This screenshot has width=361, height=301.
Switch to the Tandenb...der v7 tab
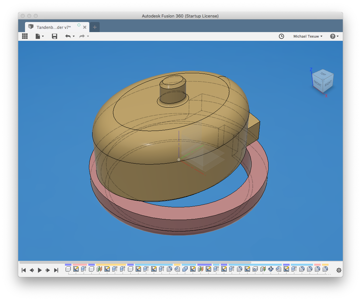pyautogui.click(x=54, y=27)
